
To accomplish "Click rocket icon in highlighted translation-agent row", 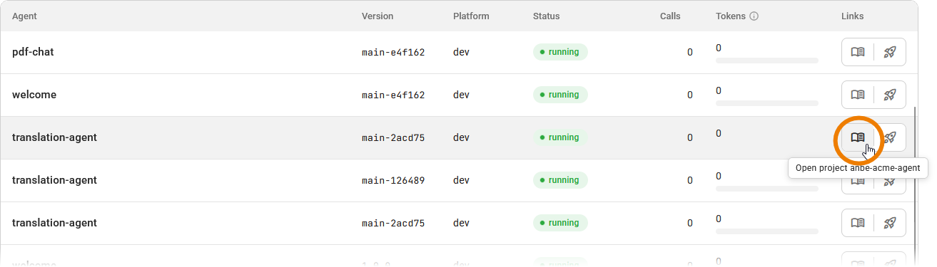I will point(890,137).
